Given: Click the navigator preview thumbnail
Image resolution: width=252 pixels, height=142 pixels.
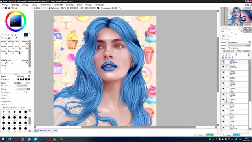Looking at the screenshot, I should point(236,17).
